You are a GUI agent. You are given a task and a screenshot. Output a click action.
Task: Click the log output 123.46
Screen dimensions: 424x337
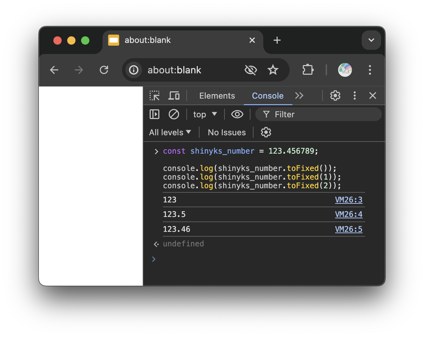[177, 229]
